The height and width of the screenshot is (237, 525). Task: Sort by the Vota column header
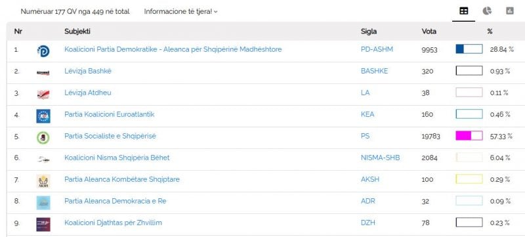[429, 32]
